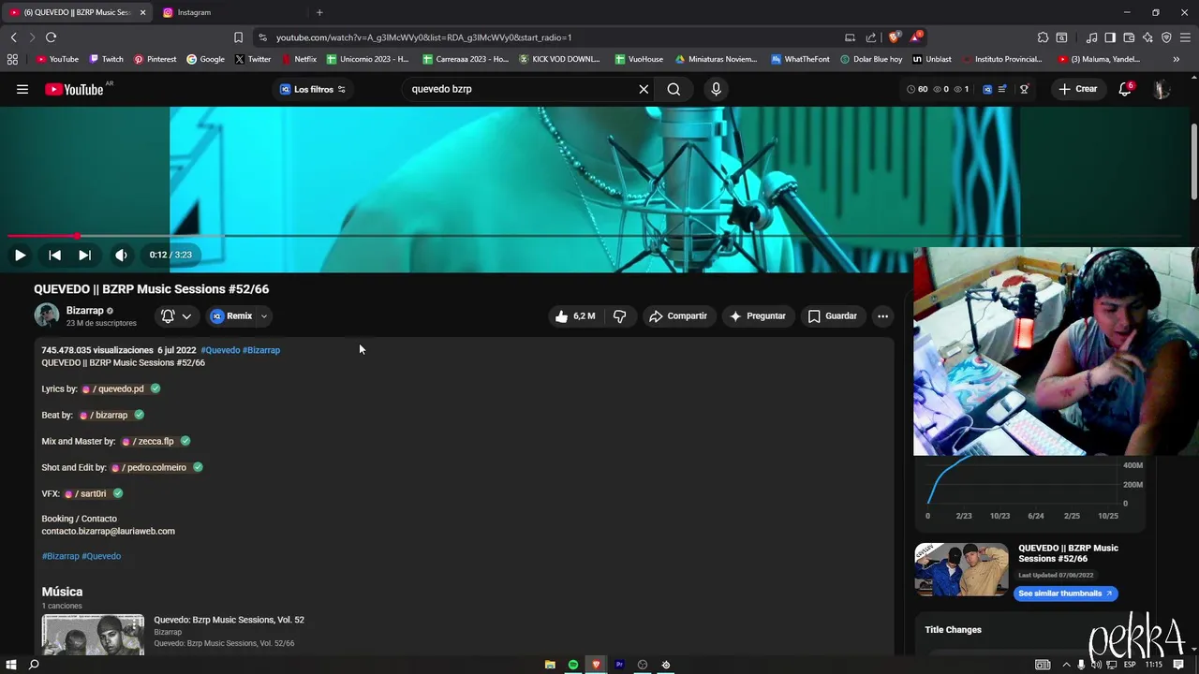Open the Brave Rewards triangle icon

point(915,37)
